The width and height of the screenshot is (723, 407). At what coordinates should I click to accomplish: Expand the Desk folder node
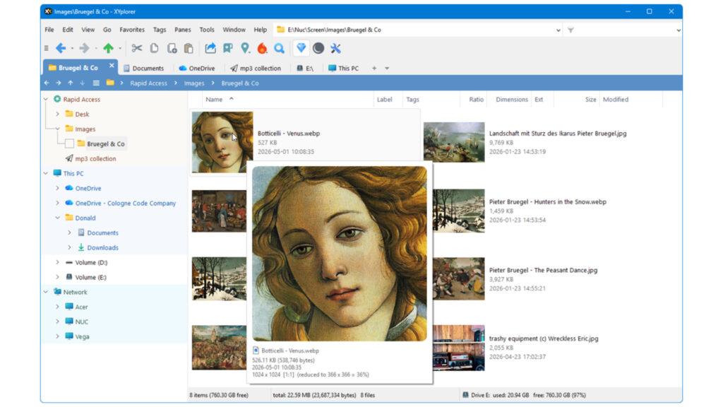pos(58,114)
